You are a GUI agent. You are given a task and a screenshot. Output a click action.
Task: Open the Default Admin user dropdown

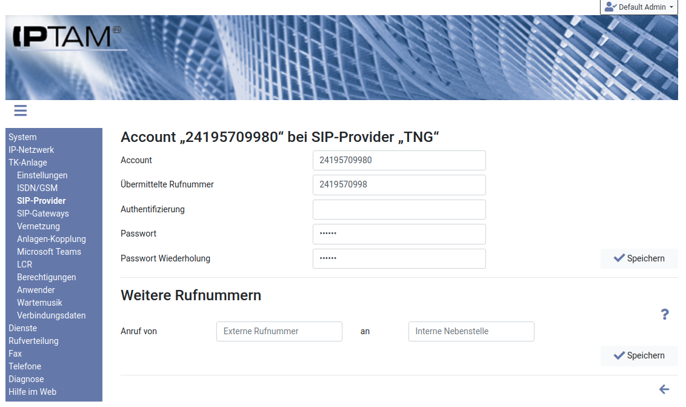pos(639,7)
